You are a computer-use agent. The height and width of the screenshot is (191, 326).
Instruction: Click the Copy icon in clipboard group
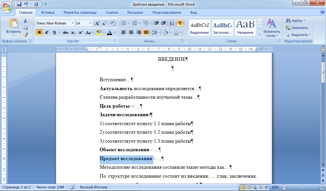(25, 27)
